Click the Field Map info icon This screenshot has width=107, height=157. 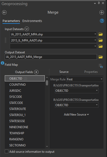[3, 63]
